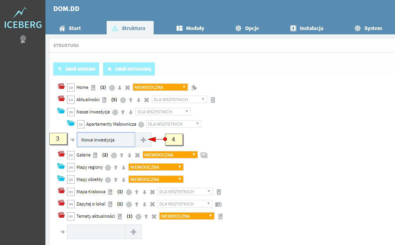Open settings gear for Mapa Krakowa
This screenshot has width=395, height=245.
point(129,192)
